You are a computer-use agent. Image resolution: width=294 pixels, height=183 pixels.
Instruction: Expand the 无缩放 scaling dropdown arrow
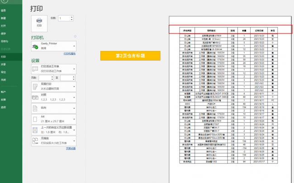[74, 141]
